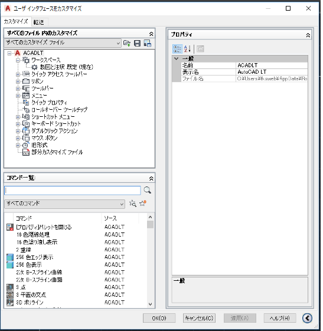The height and width of the screenshot is (331, 323).
Task: Click the icon of 256 色表示 command
Action: pyautogui.click(x=9, y=265)
